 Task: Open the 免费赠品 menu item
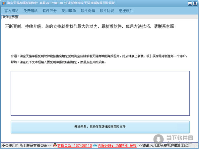31,11
